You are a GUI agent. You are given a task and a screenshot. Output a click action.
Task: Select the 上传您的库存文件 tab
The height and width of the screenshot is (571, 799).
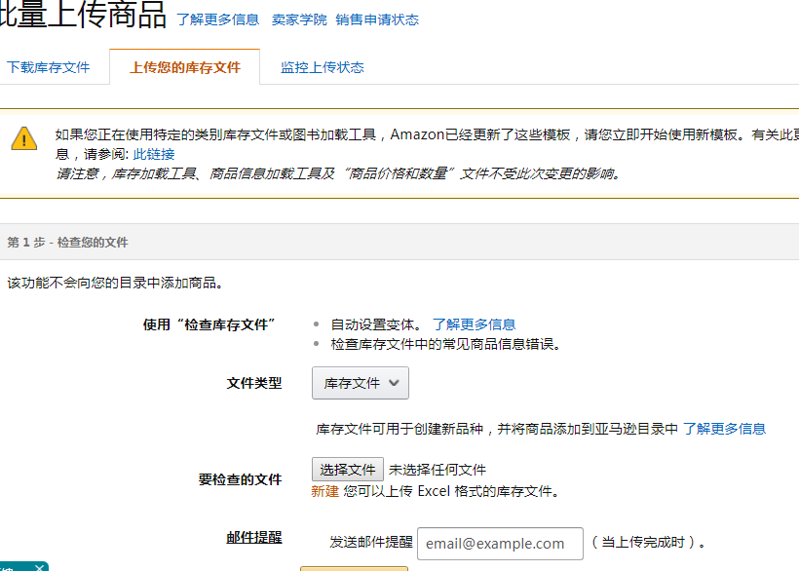tap(184, 66)
